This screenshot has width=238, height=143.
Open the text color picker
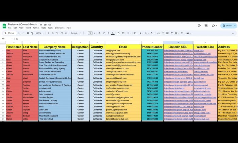click(113, 33)
